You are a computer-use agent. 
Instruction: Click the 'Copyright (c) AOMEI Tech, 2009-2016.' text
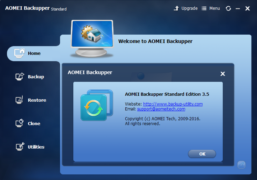coord(163,118)
